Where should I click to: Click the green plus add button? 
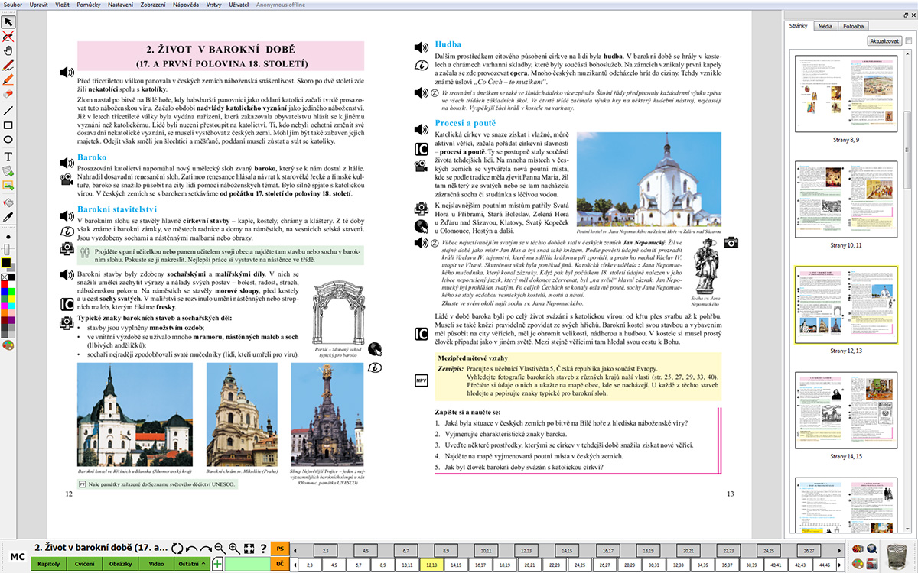(x=217, y=564)
